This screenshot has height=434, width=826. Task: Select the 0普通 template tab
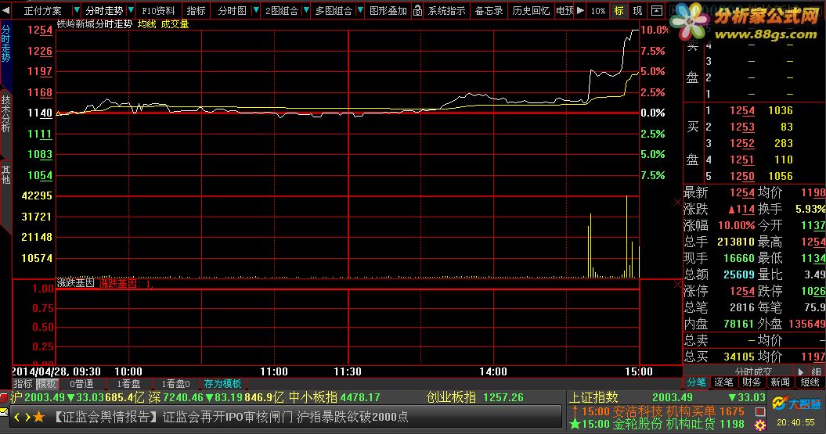[x=81, y=384]
